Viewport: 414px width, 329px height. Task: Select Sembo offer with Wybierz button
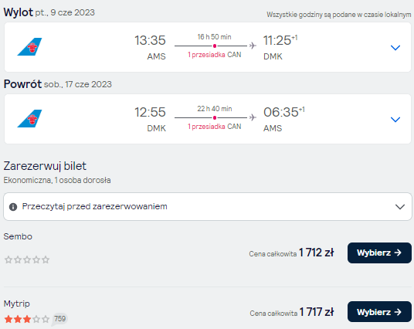[x=379, y=253]
